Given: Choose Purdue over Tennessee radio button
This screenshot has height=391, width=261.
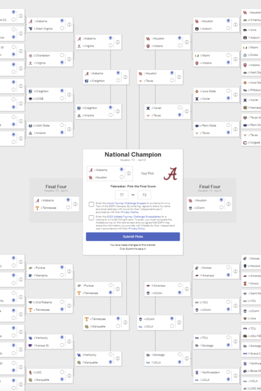Looking at the screenshot, I should 110,285.
